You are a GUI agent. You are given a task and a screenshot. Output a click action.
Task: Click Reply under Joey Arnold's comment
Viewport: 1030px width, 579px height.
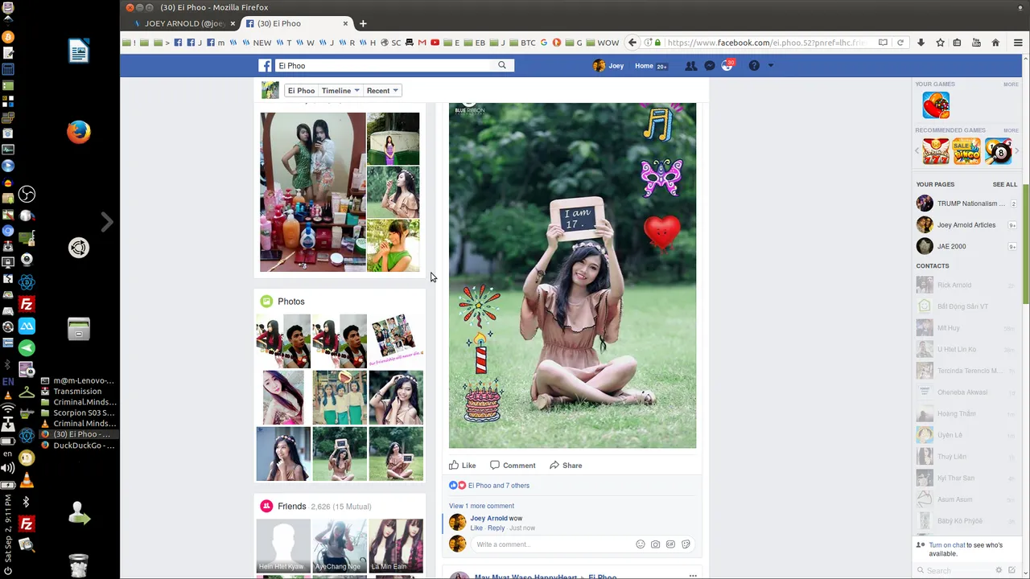point(496,528)
